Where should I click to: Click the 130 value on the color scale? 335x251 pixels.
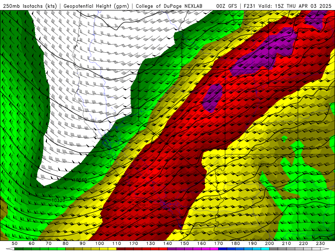pyautogui.click(x=151, y=243)
